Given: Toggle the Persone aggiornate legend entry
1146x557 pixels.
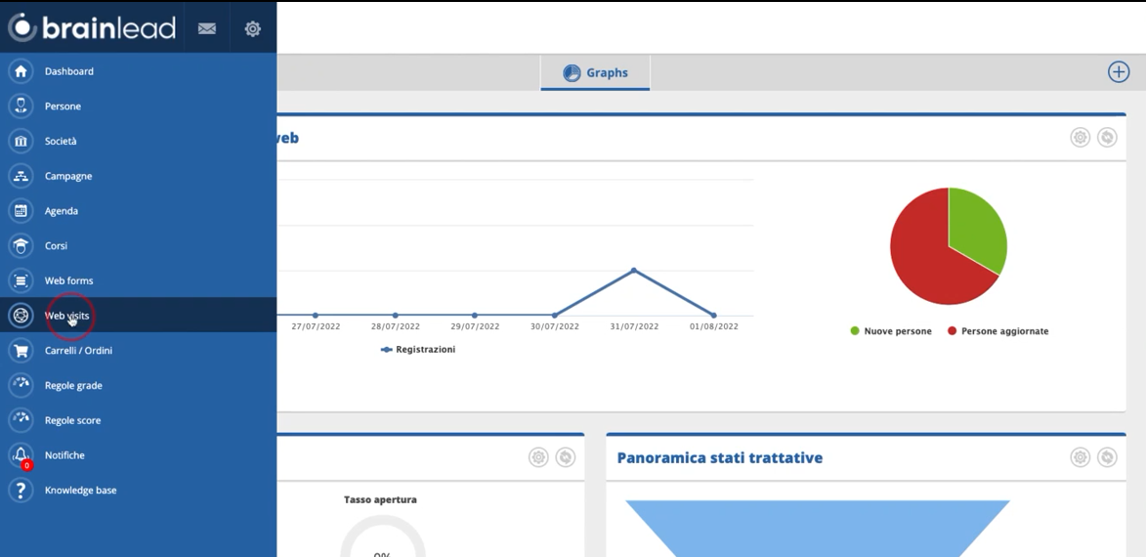Looking at the screenshot, I should (998, 331).
